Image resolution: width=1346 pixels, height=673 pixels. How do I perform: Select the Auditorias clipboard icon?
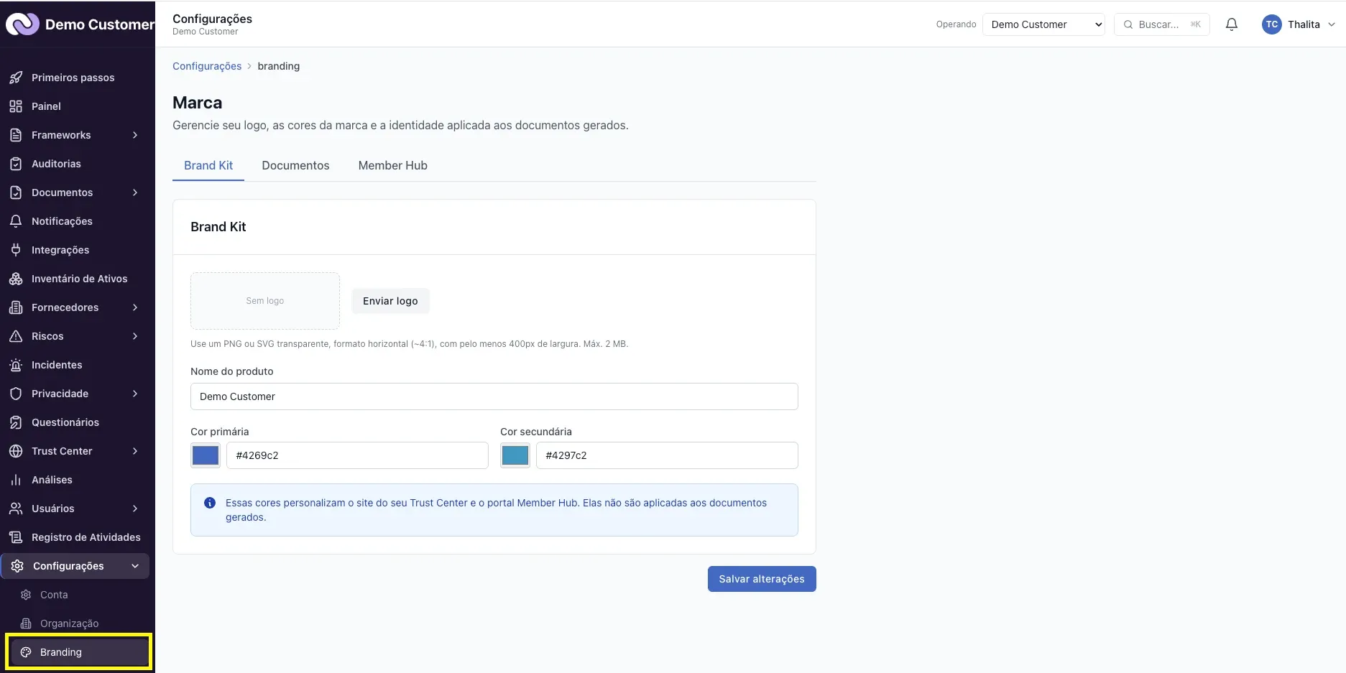16,164
